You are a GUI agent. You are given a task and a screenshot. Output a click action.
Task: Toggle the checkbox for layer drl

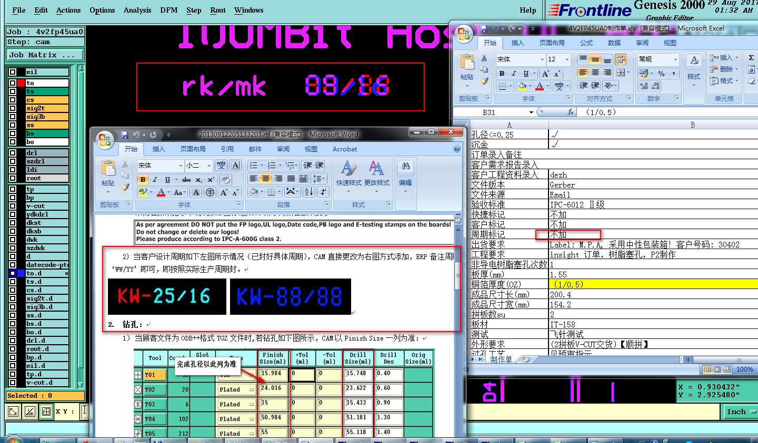(x=13, y=153)
